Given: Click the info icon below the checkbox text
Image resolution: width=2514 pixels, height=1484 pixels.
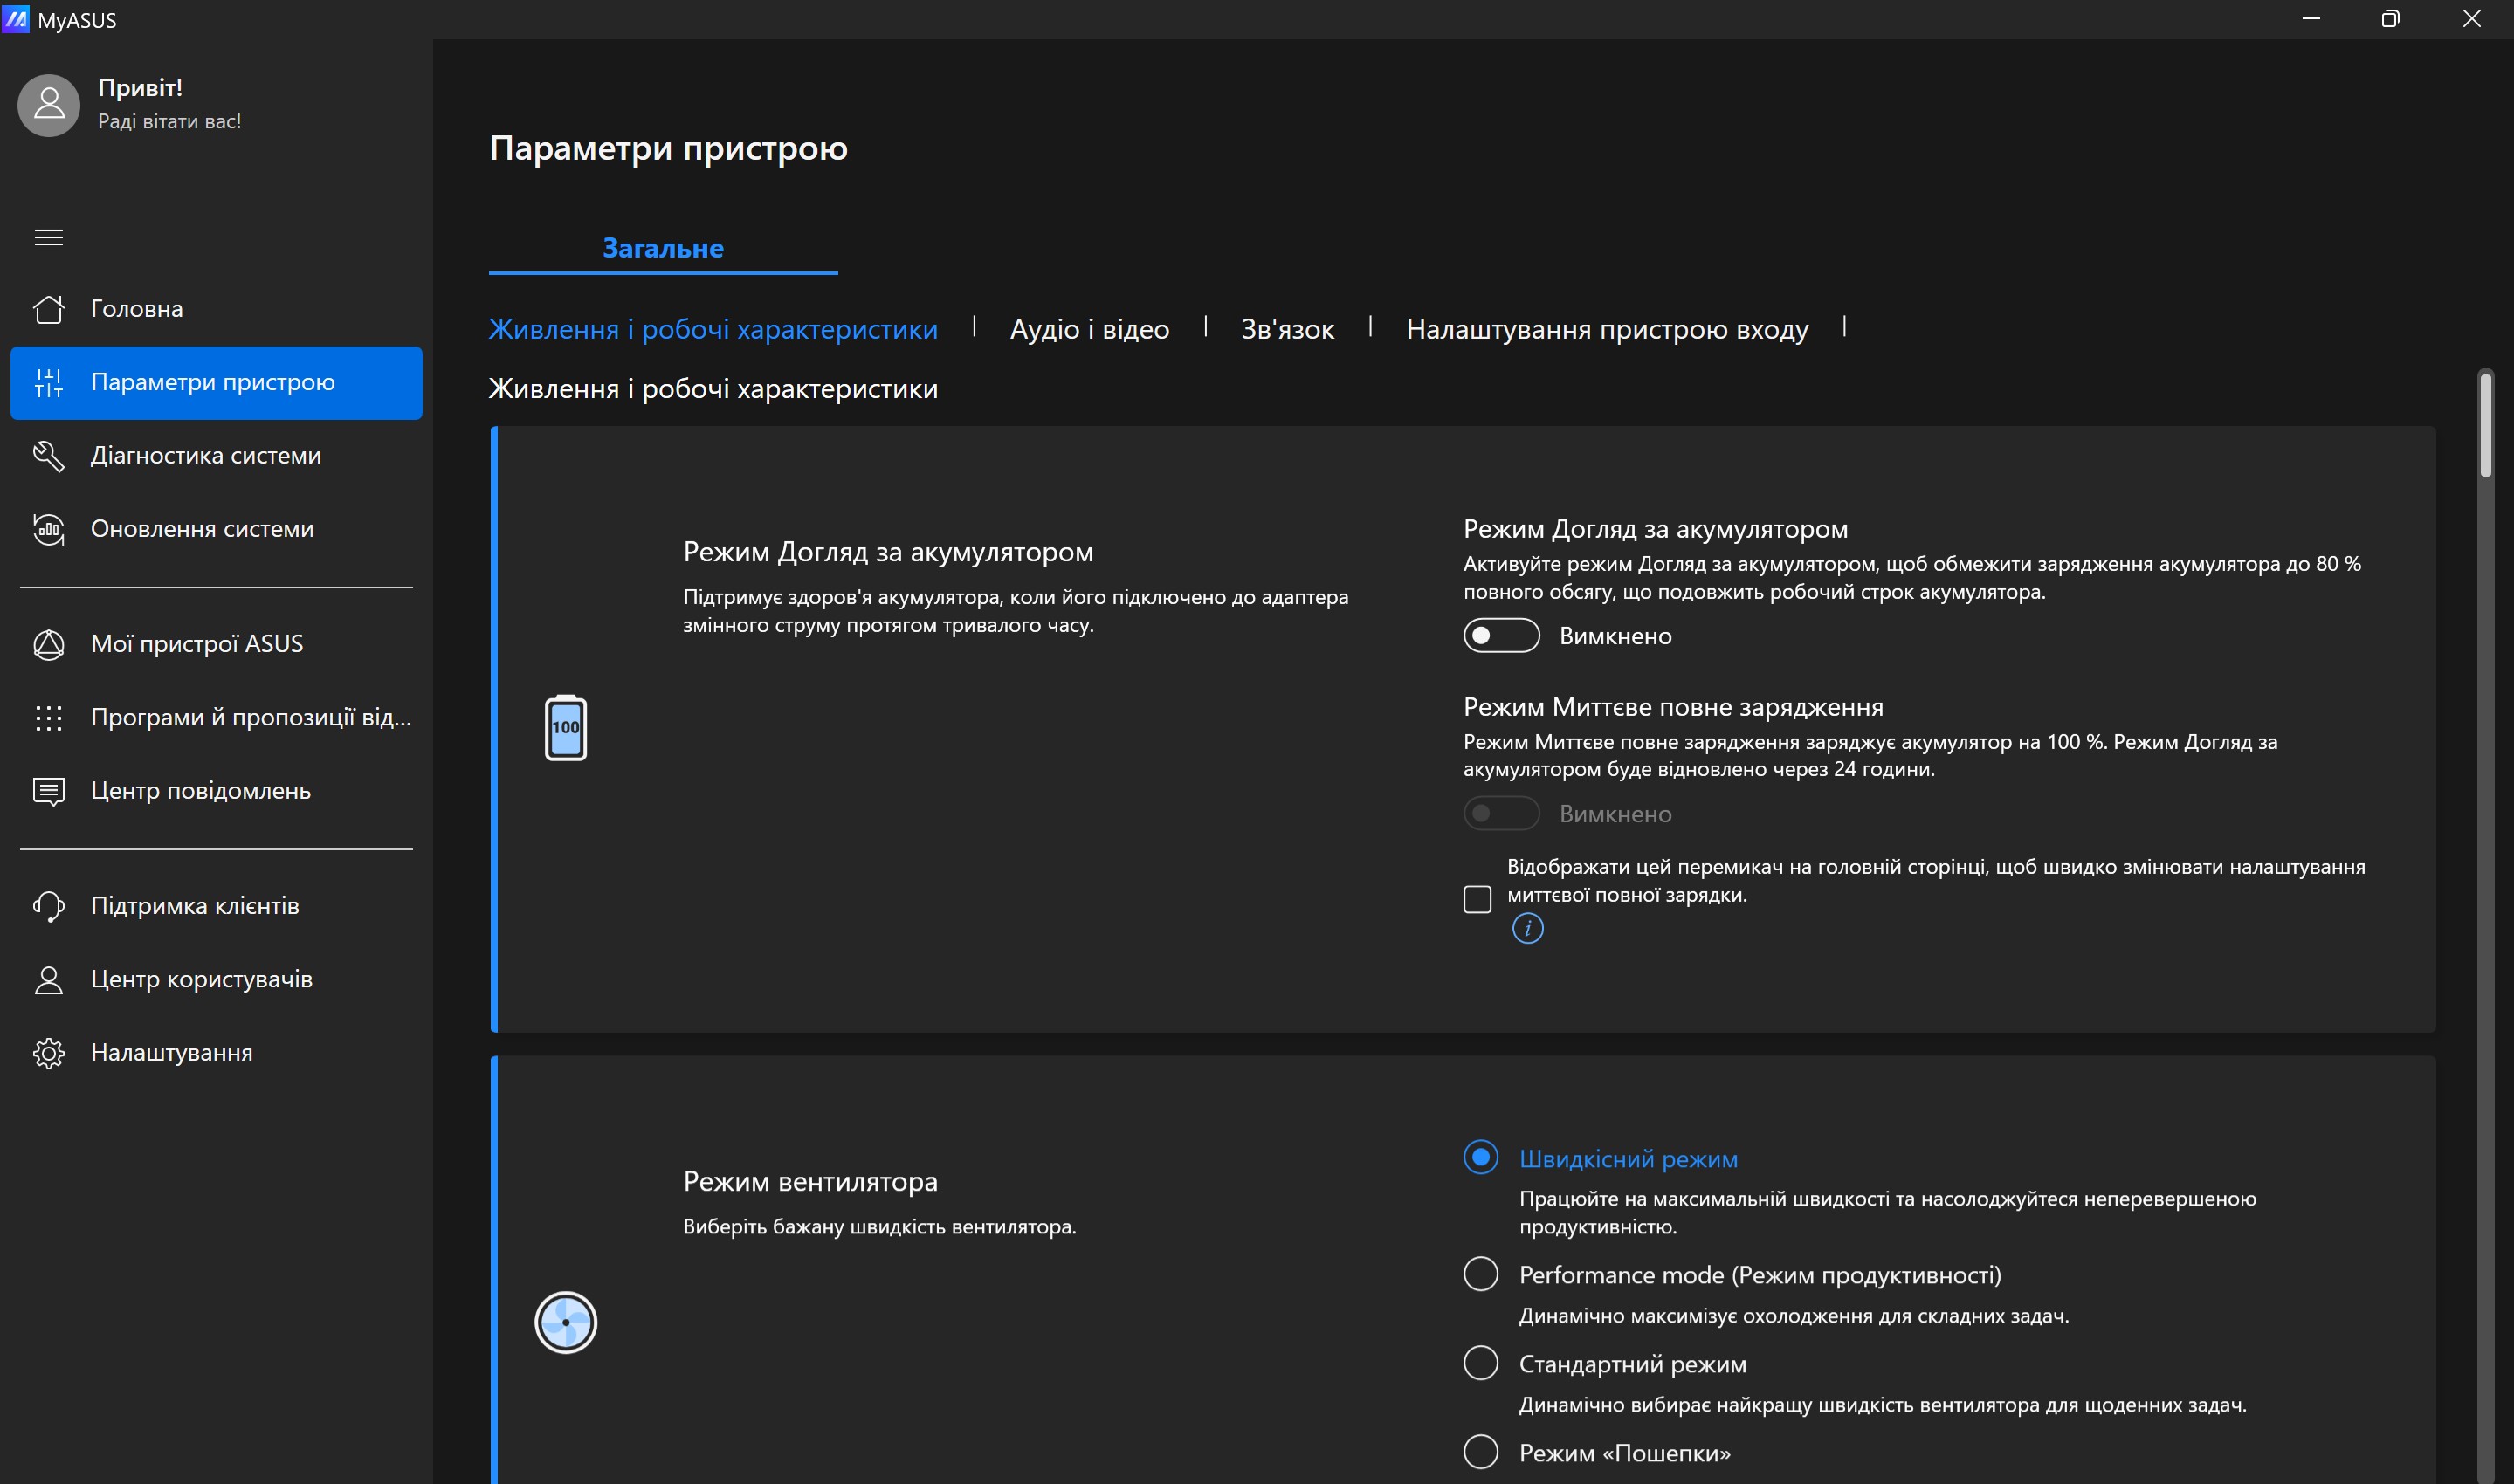Looking at the screenshot, I should coord(1527,928).
